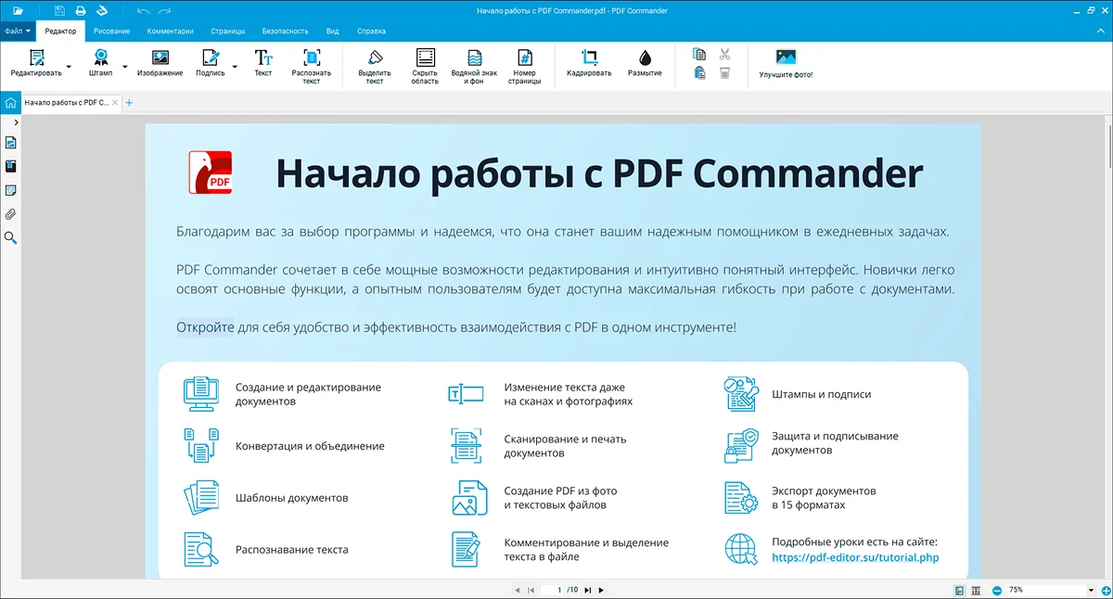Open the thumbnails panel in the left sidebar
Viewport: 1113px width, 599px height.
pyautogui.click(x=11, y=143)
